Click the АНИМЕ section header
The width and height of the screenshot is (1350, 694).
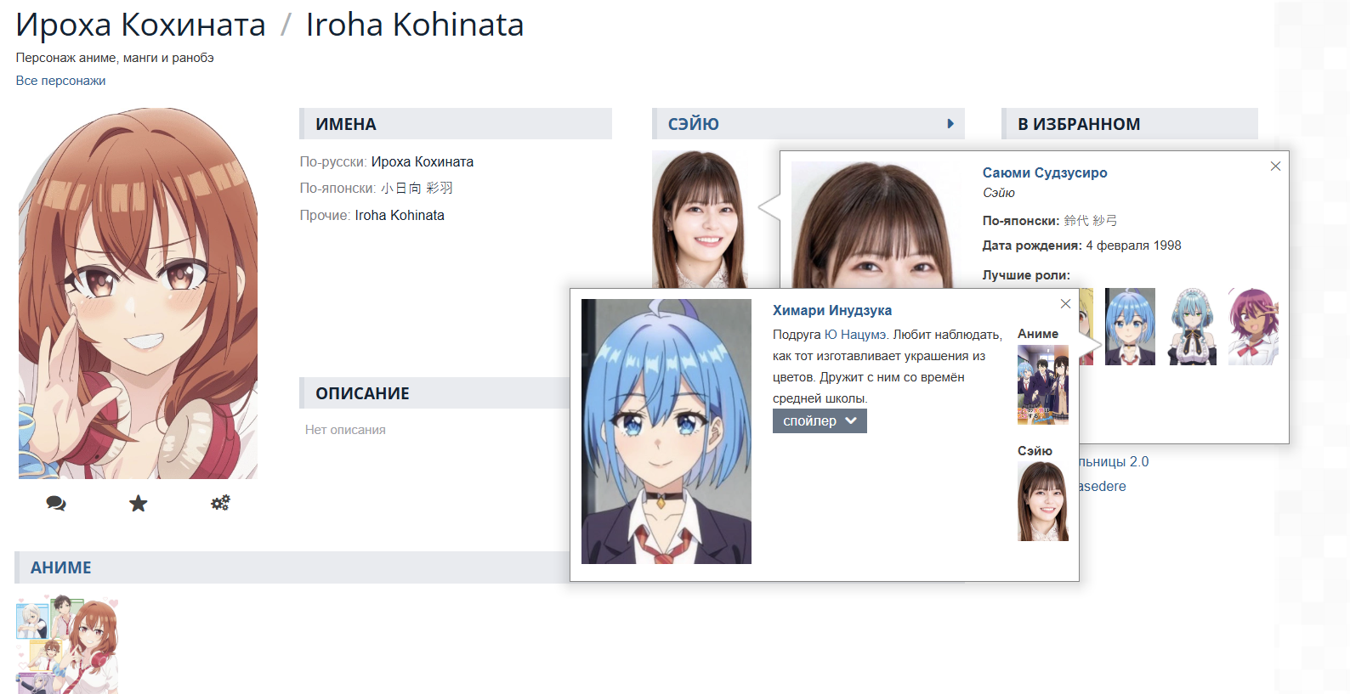tap(61, 567)
